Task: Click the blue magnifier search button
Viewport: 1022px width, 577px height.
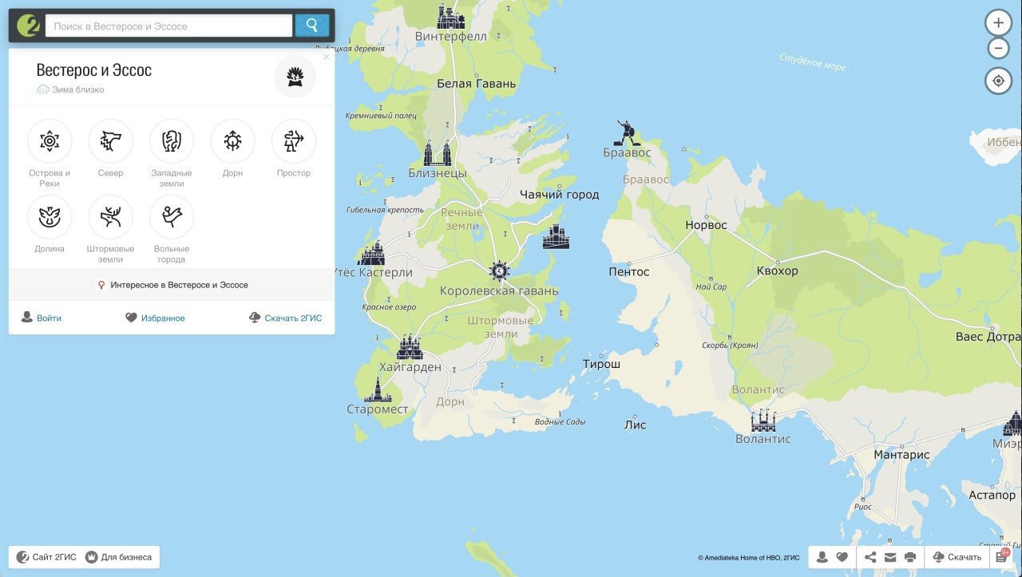Action: 312,26
